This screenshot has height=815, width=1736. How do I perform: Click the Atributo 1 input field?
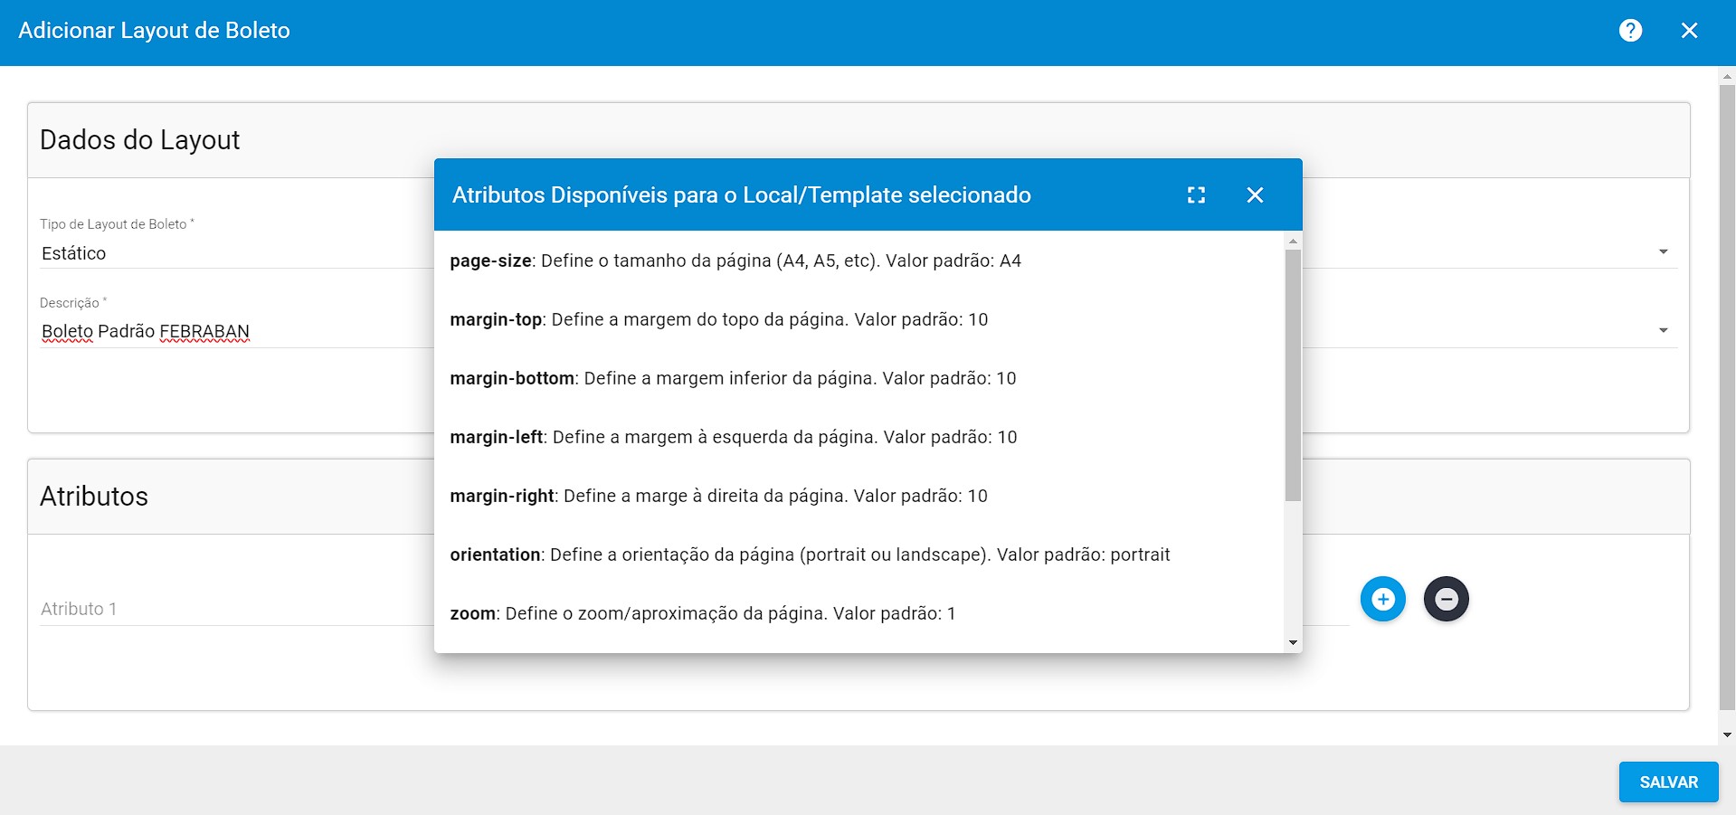[x=237, y=609]
